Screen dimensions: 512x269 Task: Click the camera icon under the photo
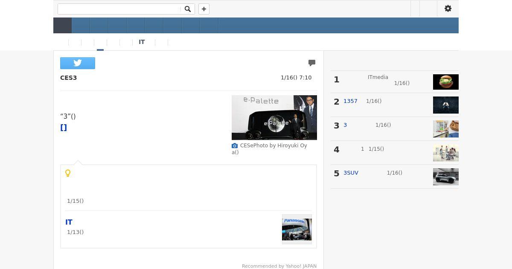coord(235,146)
